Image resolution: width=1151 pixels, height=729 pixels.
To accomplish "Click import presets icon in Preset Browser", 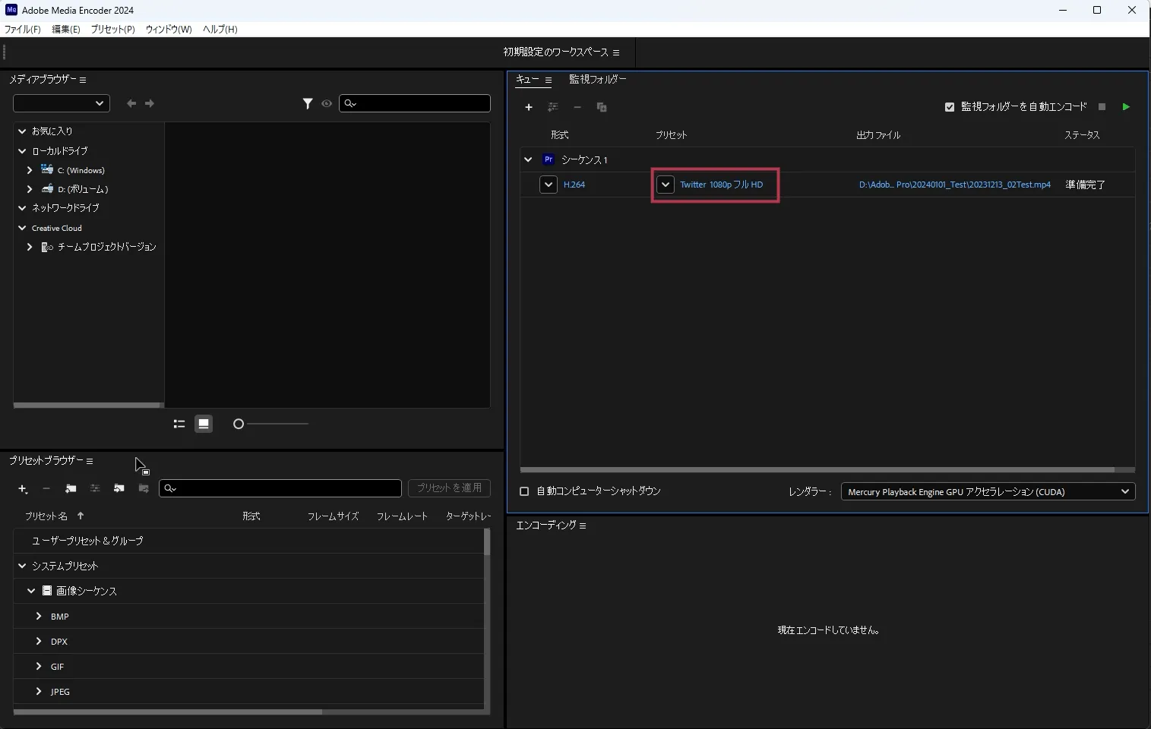I will (x=119, y=489).
